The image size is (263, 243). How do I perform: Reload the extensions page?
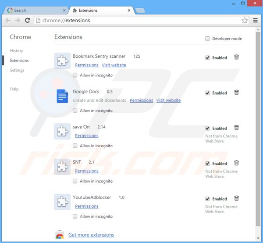pos(27,21)
